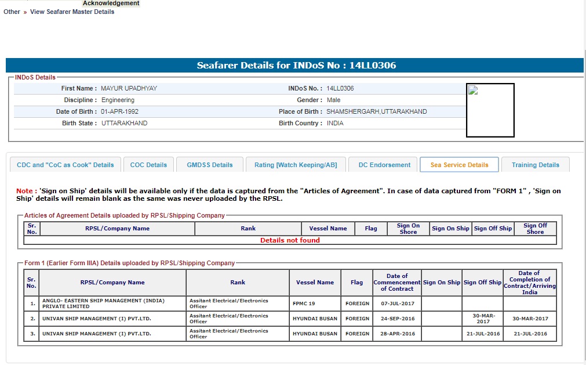Click the 28-APR-2016 commencement date cell
Viewport: 586px width, 365px height.
click(x=396, y=334)
